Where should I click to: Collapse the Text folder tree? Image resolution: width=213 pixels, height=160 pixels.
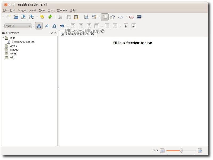(3, 38)
